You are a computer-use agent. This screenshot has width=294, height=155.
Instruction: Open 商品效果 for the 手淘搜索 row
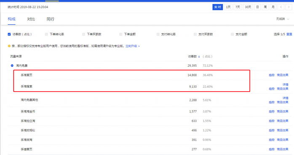283,89
